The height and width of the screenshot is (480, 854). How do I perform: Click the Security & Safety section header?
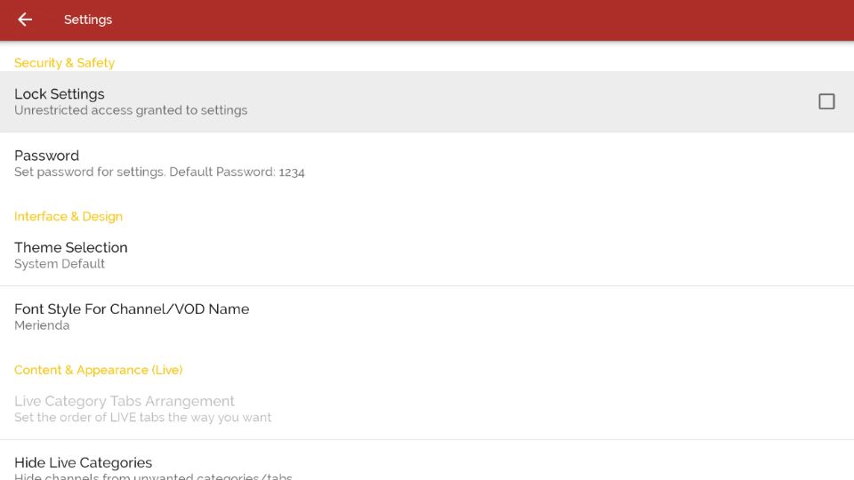tap(64, 62)
